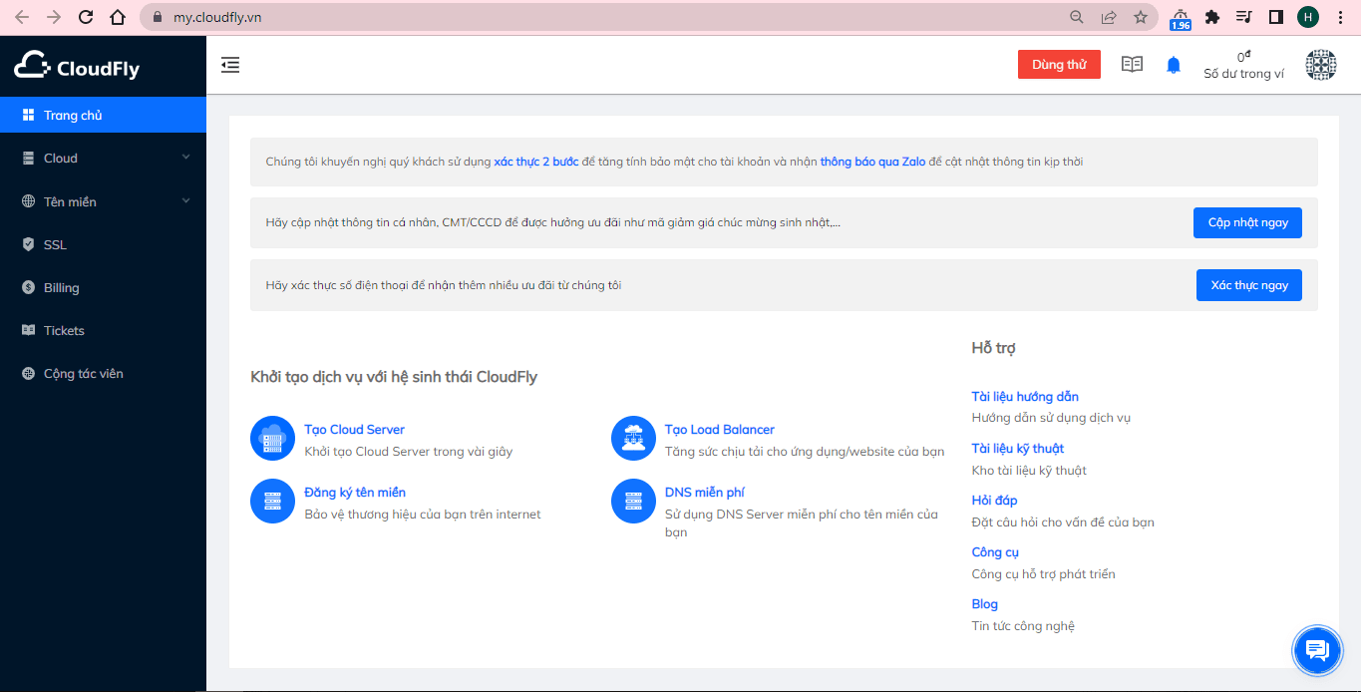Click the Cộng tác viên icon
This screenshot has width=1361, height=692.
click(x=28, y=373)
